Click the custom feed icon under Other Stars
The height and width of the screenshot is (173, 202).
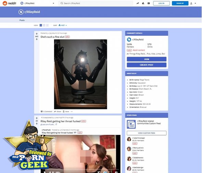pyautogui.click(x=131, y=124)
